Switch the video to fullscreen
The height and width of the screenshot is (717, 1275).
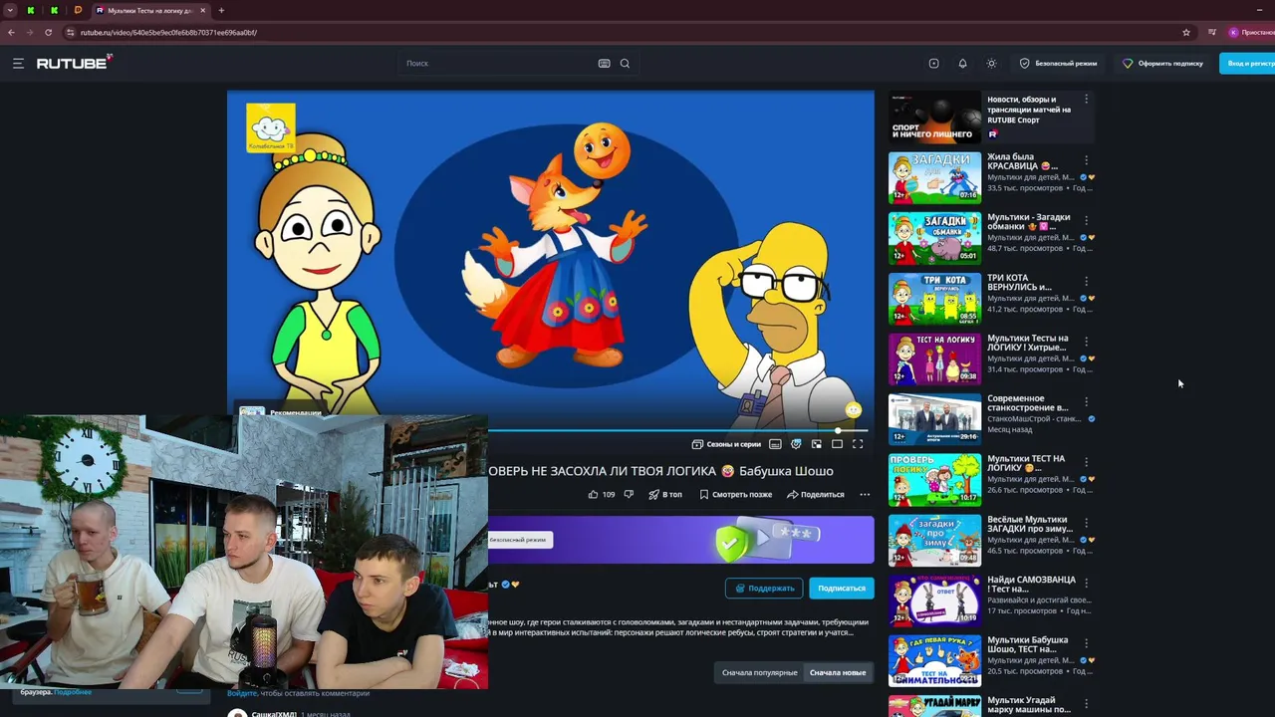point(858,444)
